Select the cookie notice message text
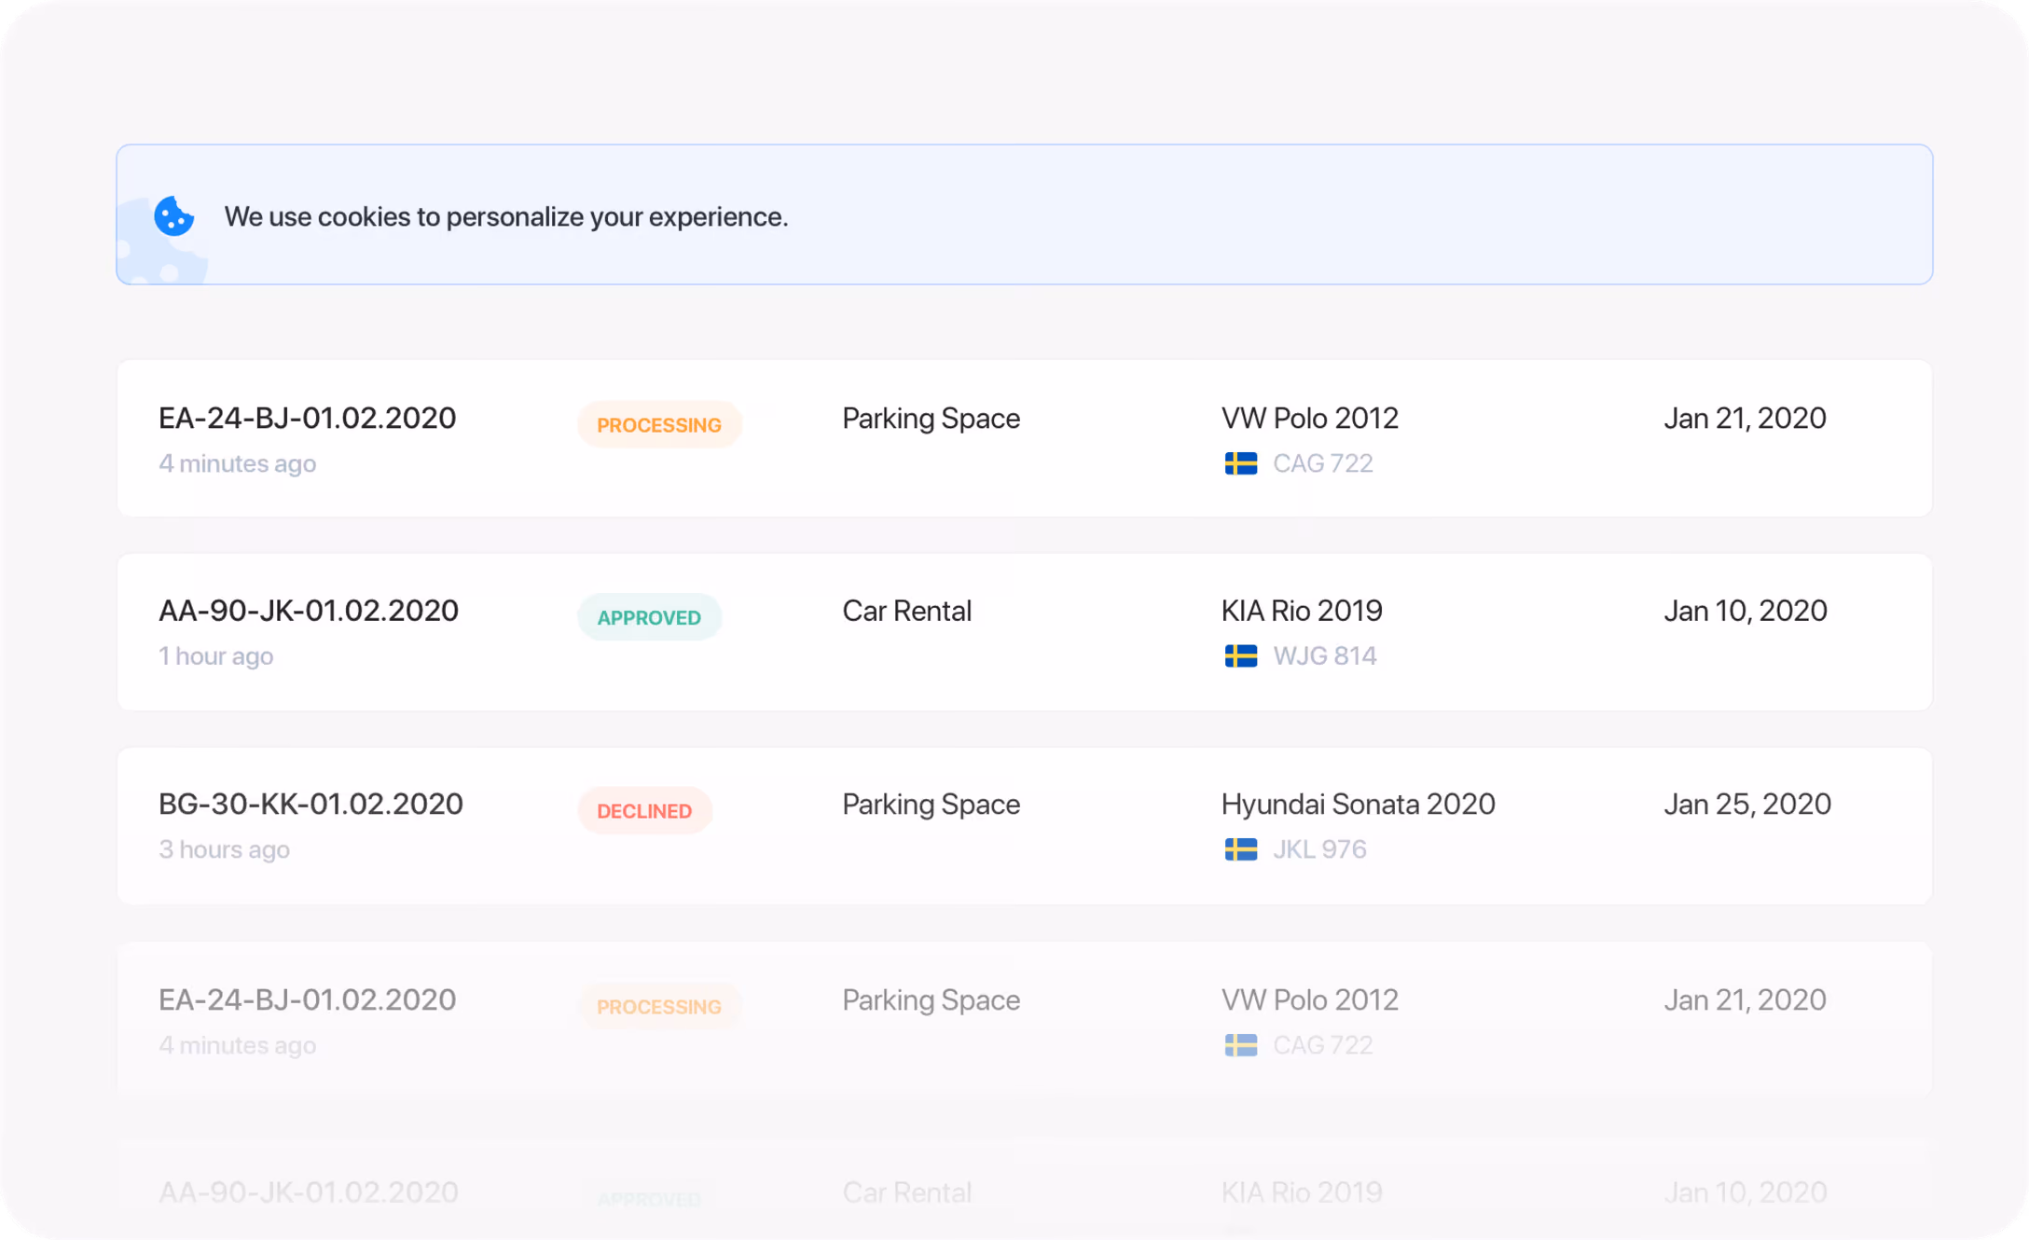 (x=506, y=216)
